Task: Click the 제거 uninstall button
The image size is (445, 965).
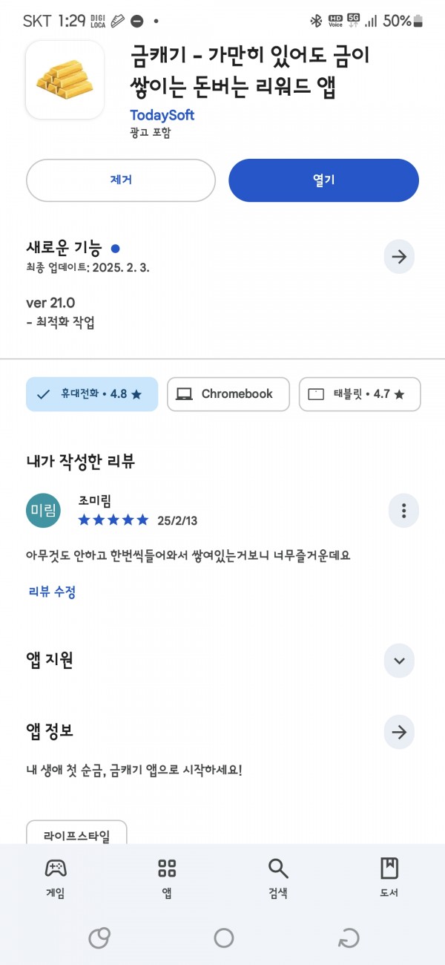Action: 121,180
